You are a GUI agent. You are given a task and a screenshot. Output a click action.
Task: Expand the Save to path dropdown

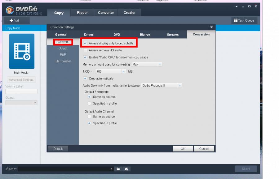coord(111,169)
